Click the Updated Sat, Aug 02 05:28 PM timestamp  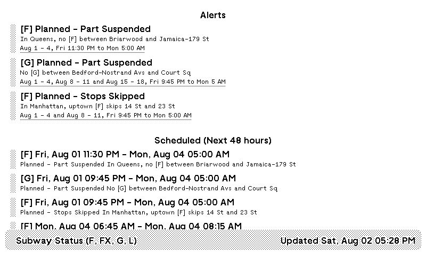point(348,241)
